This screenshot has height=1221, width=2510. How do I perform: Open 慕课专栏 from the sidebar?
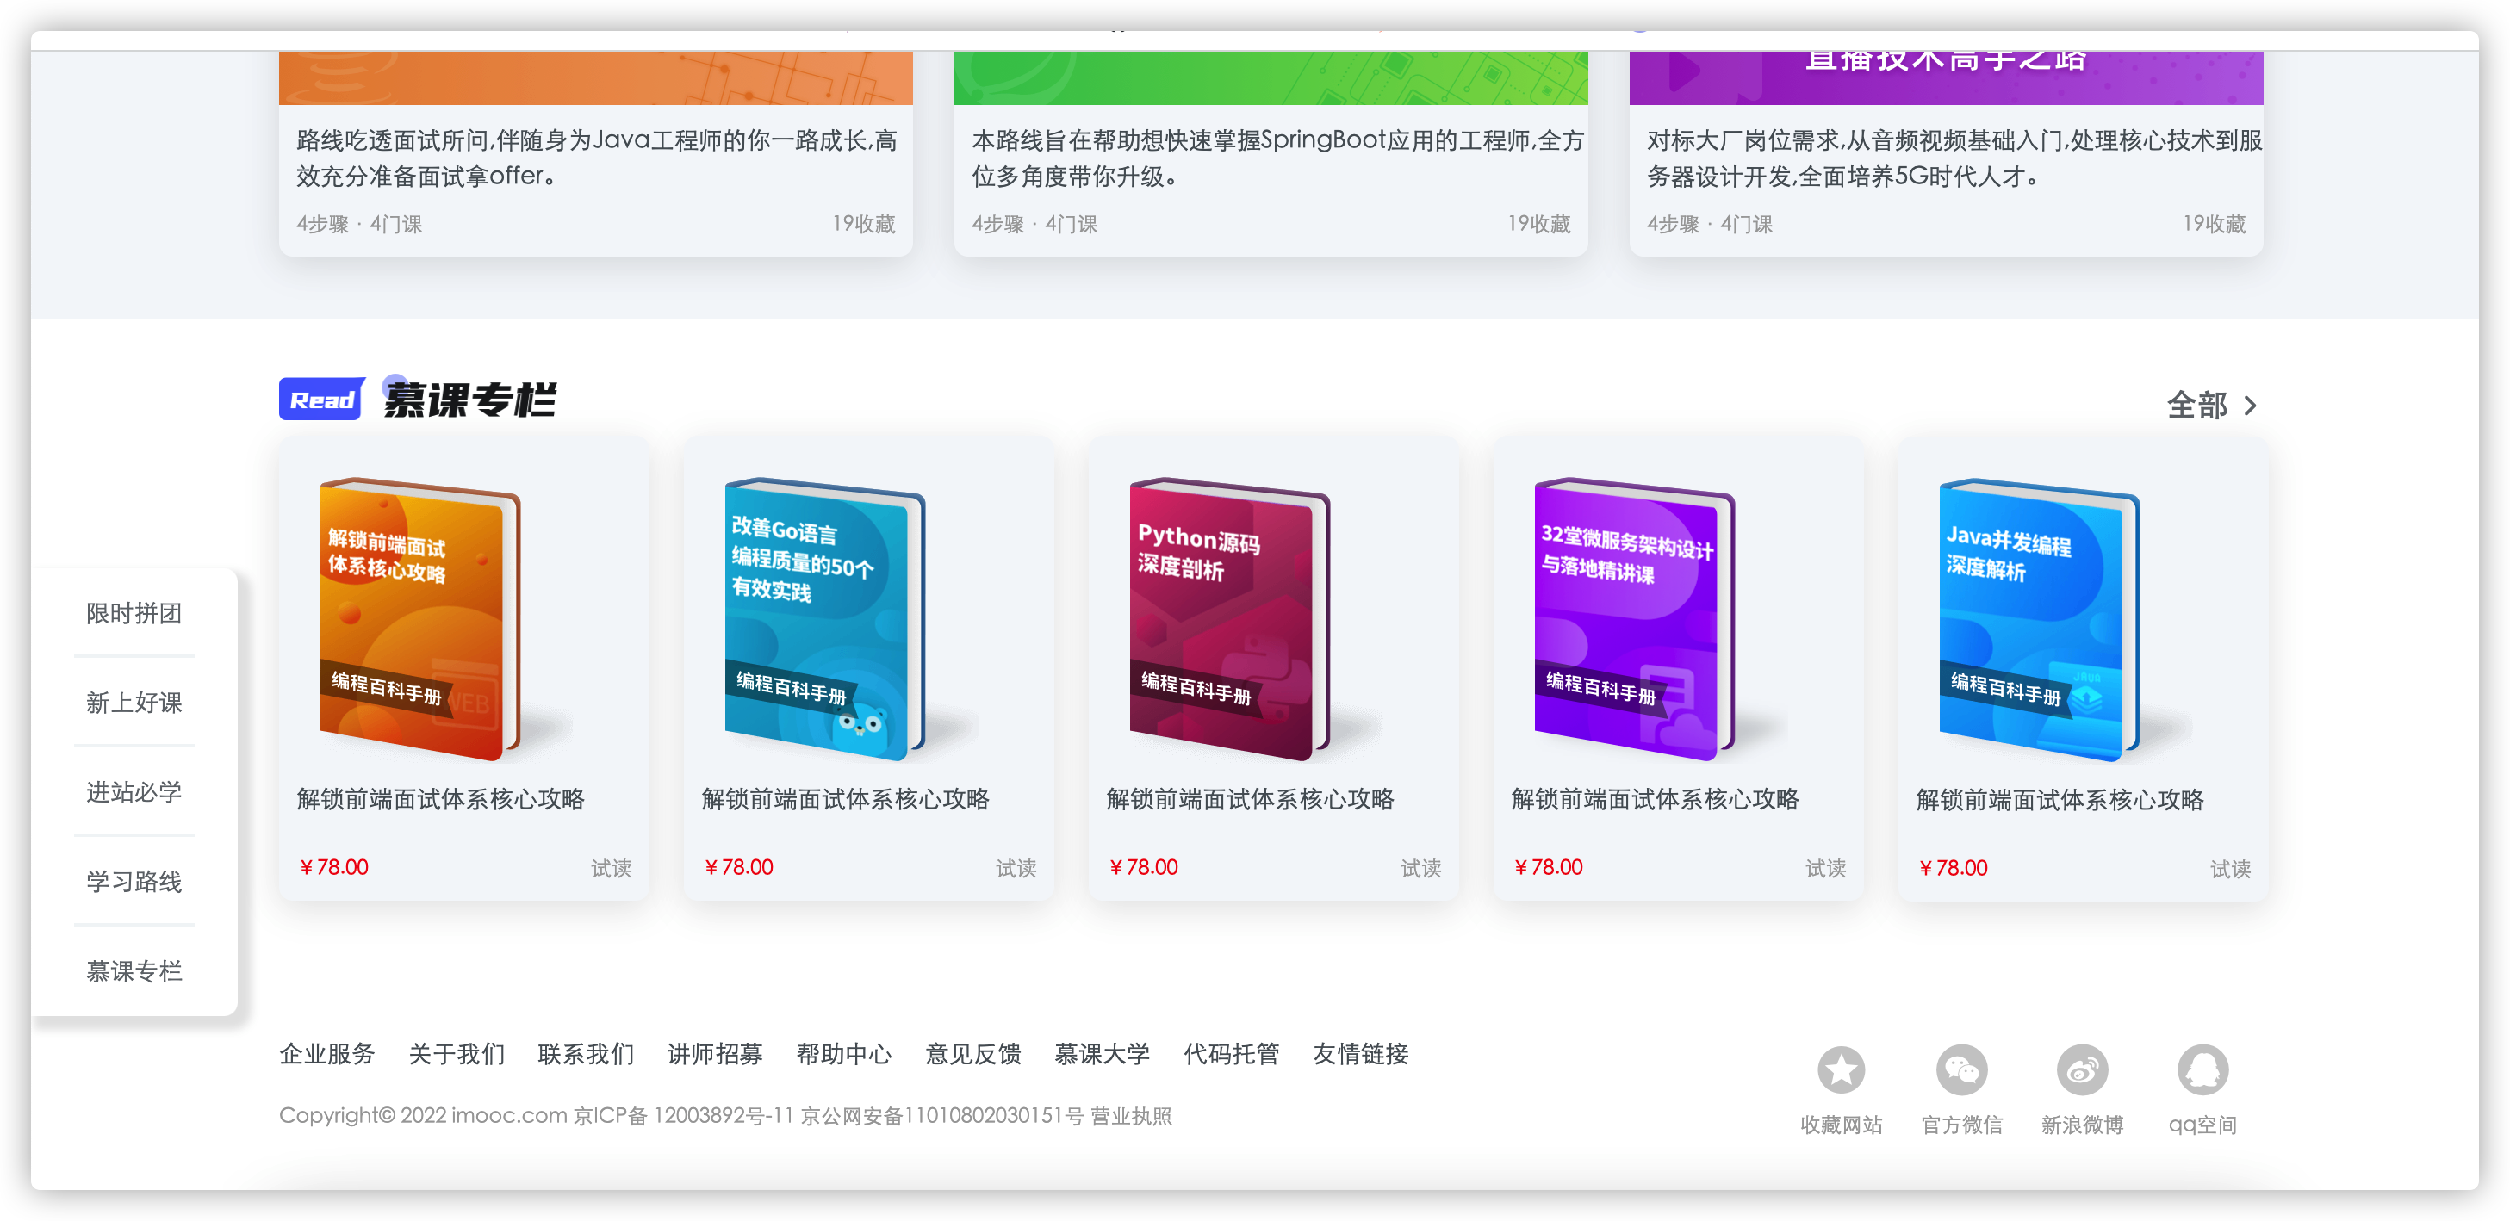point(134,970)
